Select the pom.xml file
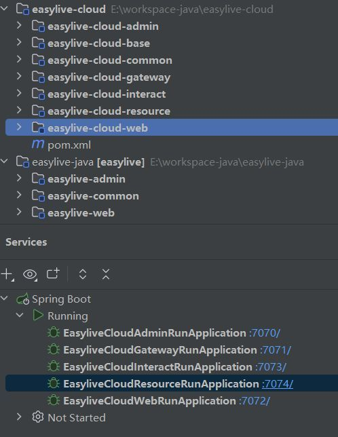Screen dimensions: 338x437 (69, 145)
